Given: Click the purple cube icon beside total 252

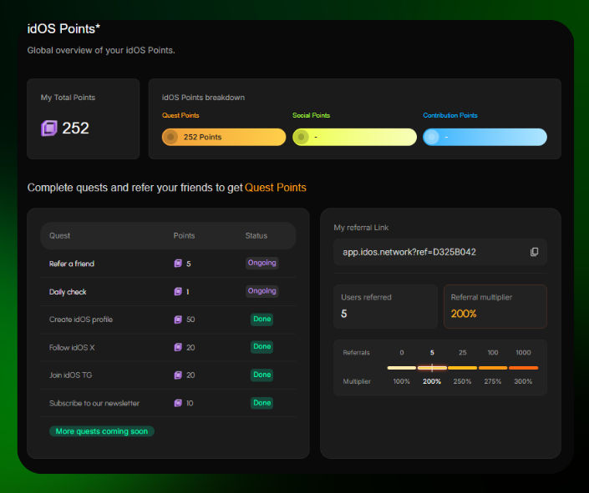Looking at the screenshot, I should 49,128.
